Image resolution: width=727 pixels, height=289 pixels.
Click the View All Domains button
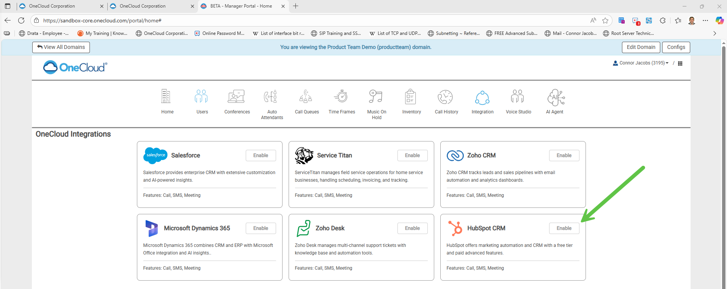(61, 47)
